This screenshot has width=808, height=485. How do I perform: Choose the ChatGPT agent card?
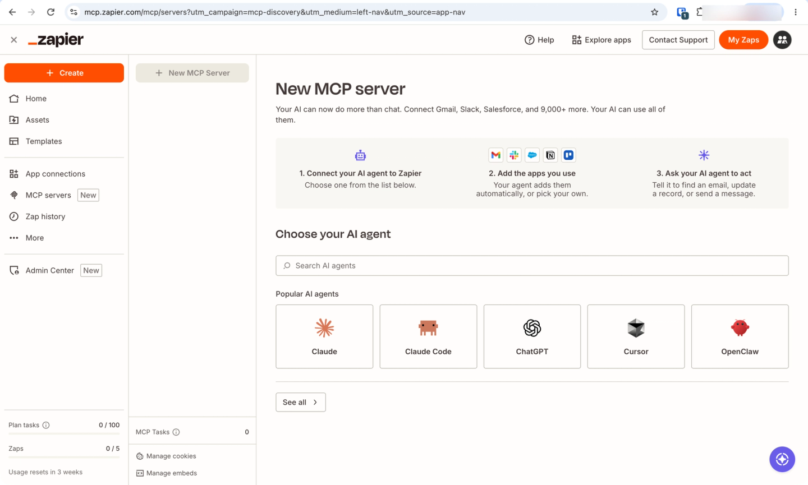(x=532, y=336)
